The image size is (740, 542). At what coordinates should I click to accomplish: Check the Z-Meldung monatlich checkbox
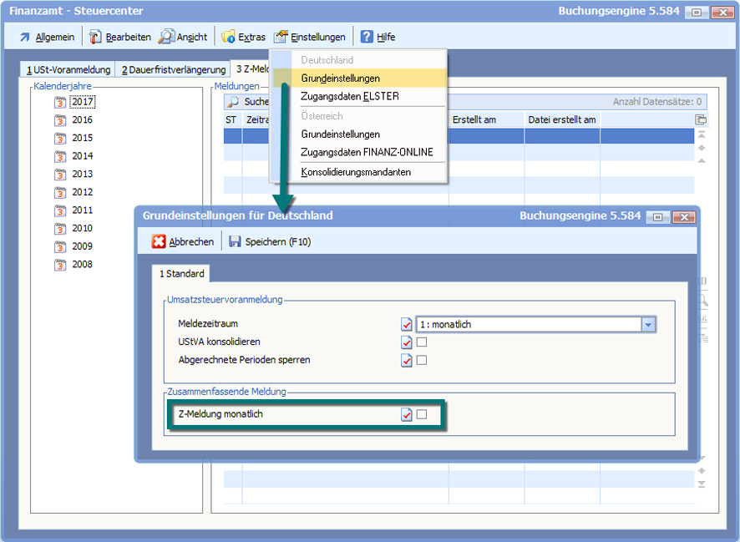tap(422, 415)
